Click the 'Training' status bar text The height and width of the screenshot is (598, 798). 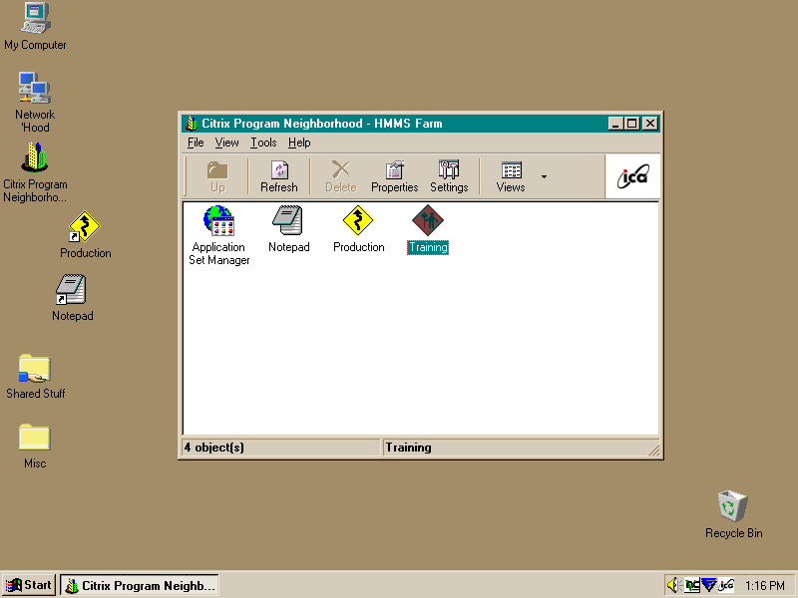point(408,448)
